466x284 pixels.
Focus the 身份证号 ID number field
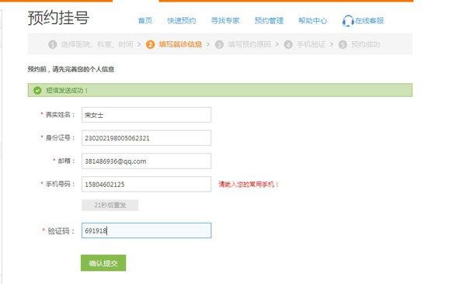(147, 138)
